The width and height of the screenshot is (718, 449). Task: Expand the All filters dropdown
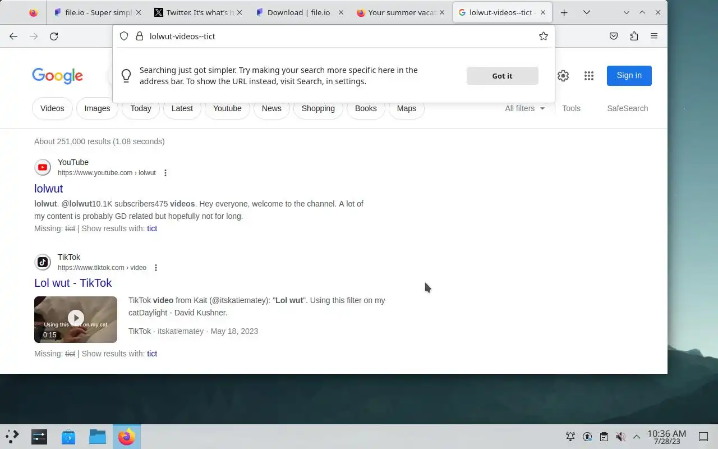pos(524,108)
